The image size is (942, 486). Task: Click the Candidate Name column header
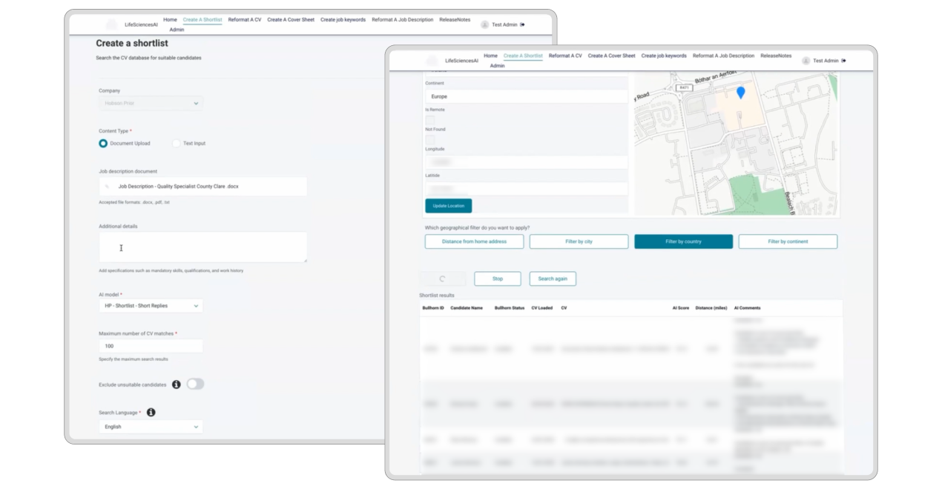(467, 308)
